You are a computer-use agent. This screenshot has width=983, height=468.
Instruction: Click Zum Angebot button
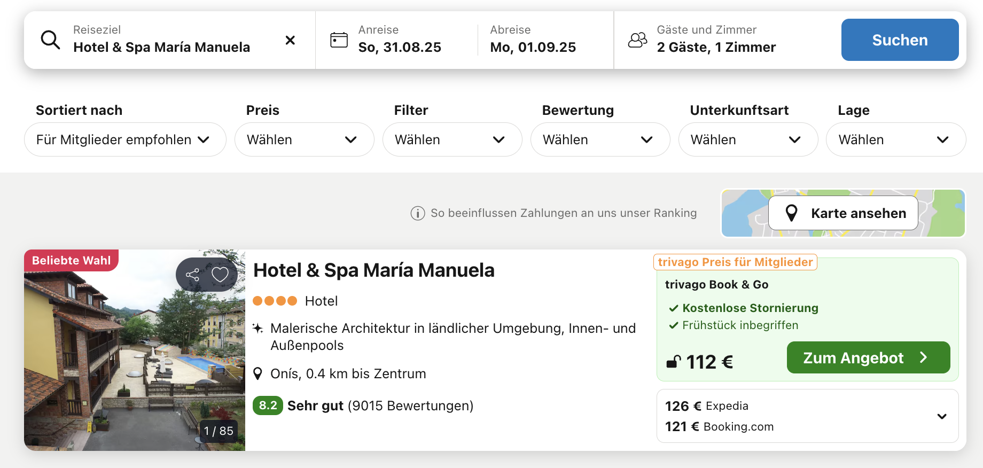click(868, 357)
